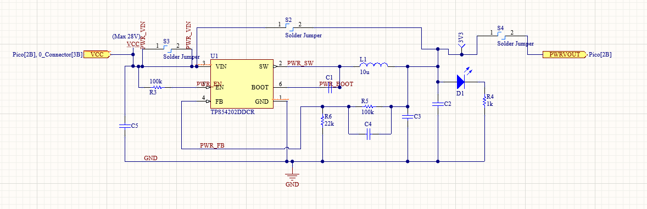The image size is (647, 209).
Task: Select the R5 100k resistor
Action: 367,106
